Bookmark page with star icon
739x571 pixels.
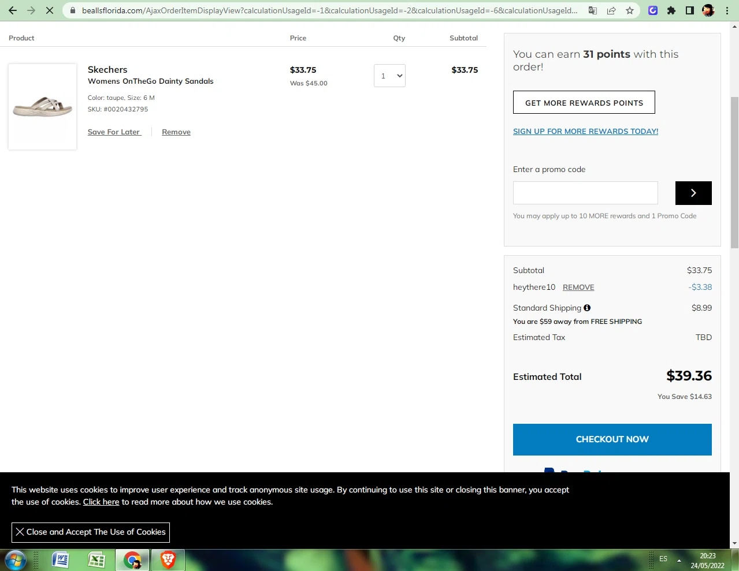[630, 10]
